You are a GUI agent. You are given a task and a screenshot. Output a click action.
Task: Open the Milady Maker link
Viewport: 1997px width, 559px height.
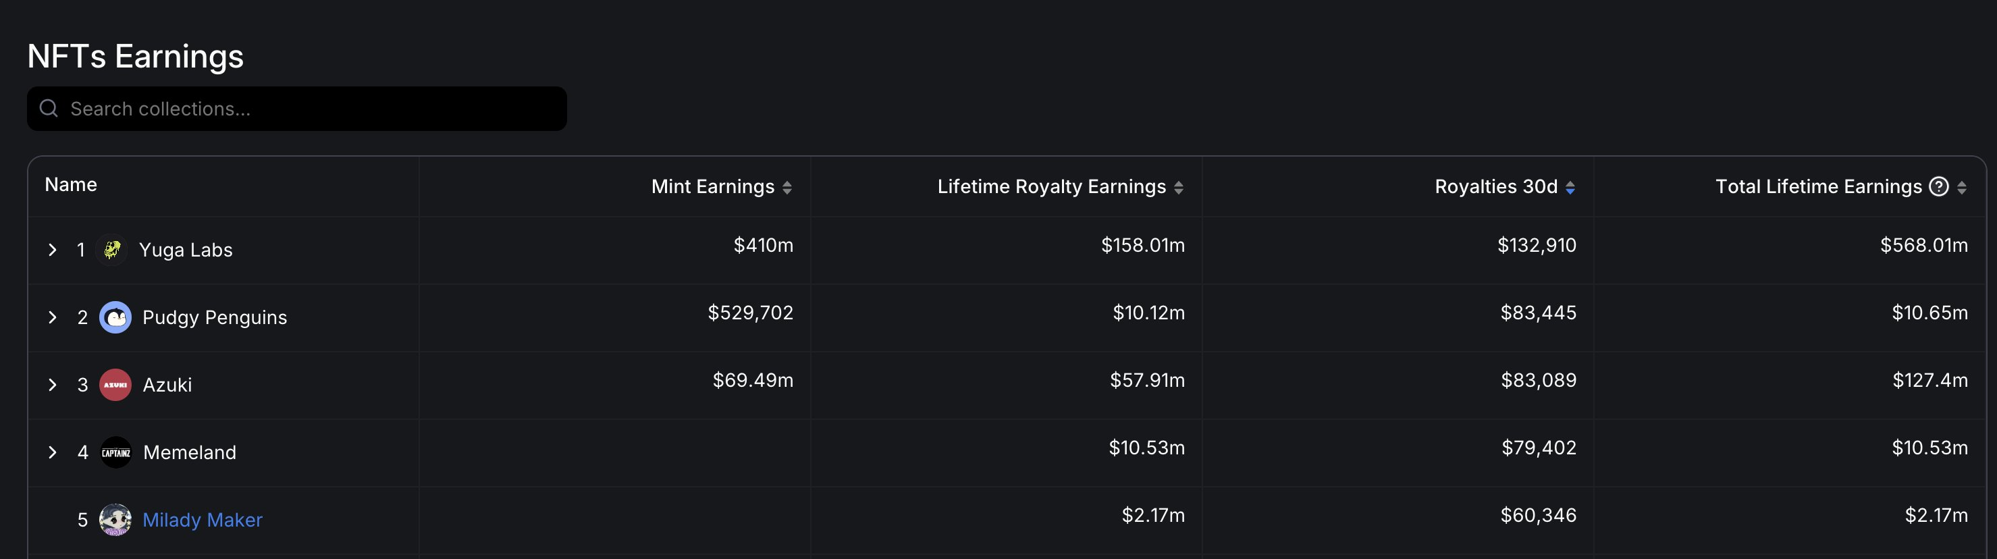(x=203, y=519)
